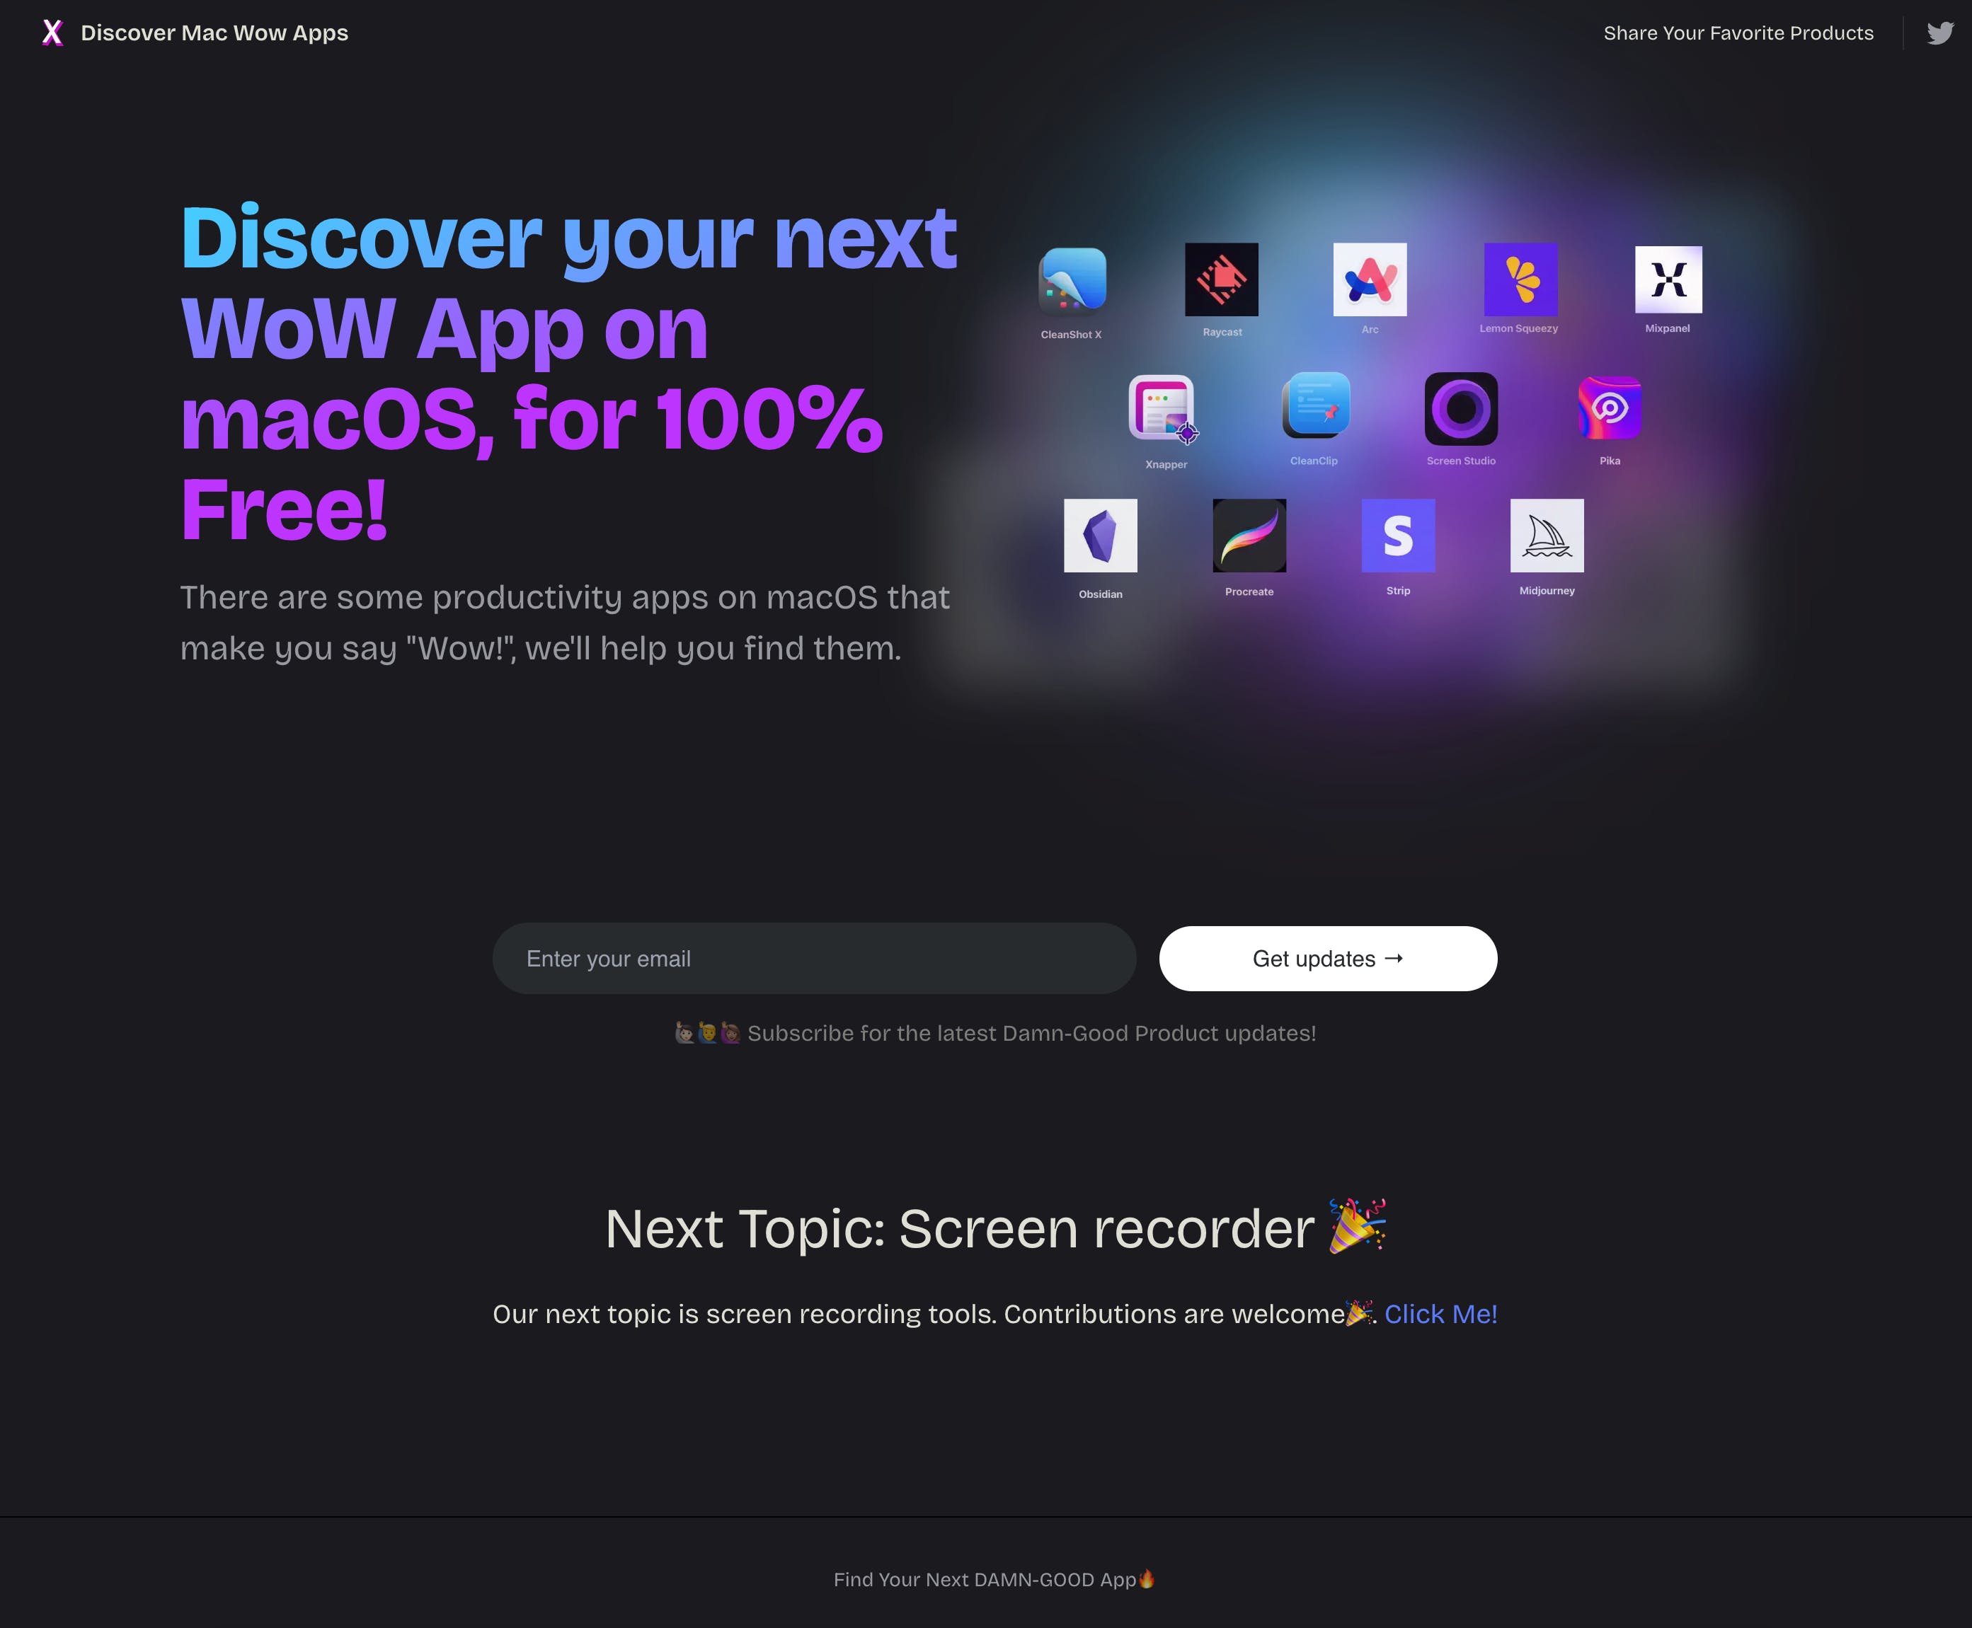The image size is (1972, 1628).
Task: Click the Get updates arrow button
Action: point(1326,957)
